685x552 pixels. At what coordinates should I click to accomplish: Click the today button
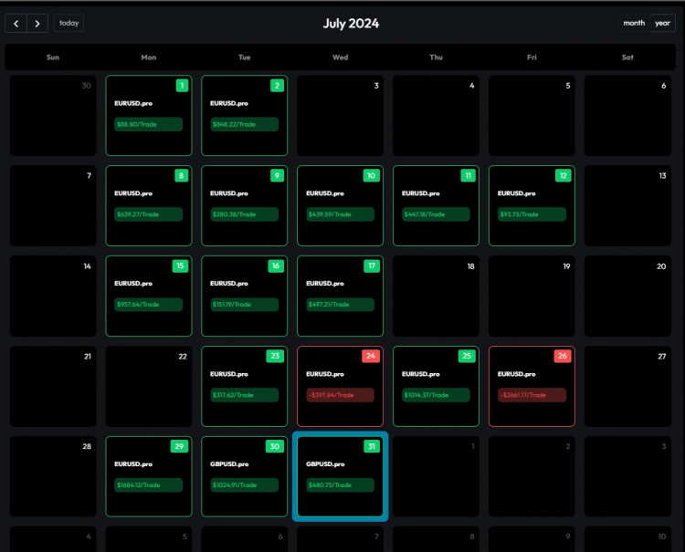point(68,23)
